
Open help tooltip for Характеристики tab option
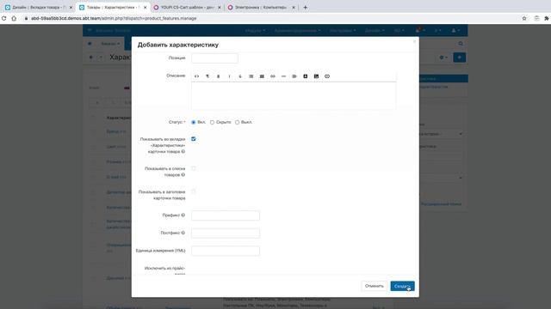coord(183,151)
